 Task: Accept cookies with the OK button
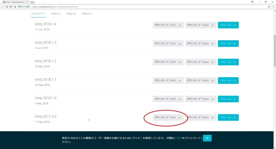pos(207,138)
